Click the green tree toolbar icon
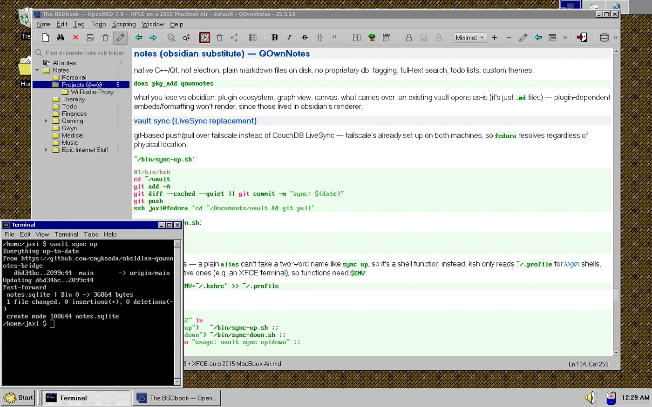Viewport: 652px width, 407px height. [372, 38]
